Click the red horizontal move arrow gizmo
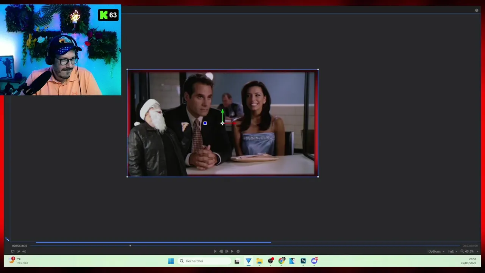 (x=231, y=123)
